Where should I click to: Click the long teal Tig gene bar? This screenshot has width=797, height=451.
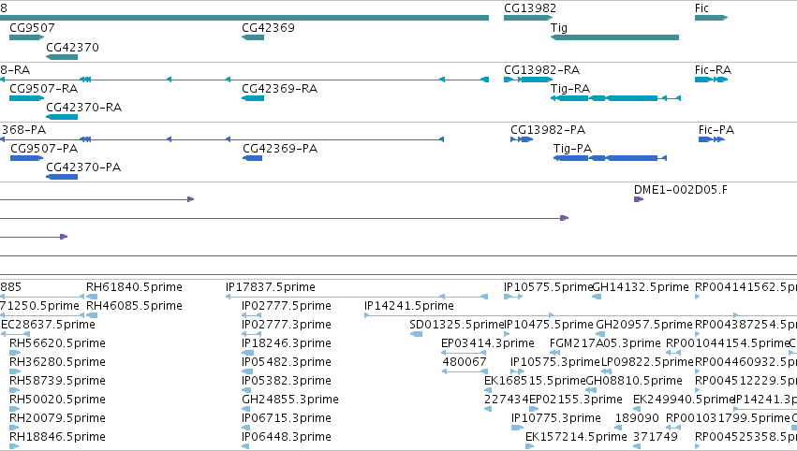pos(615,37)
